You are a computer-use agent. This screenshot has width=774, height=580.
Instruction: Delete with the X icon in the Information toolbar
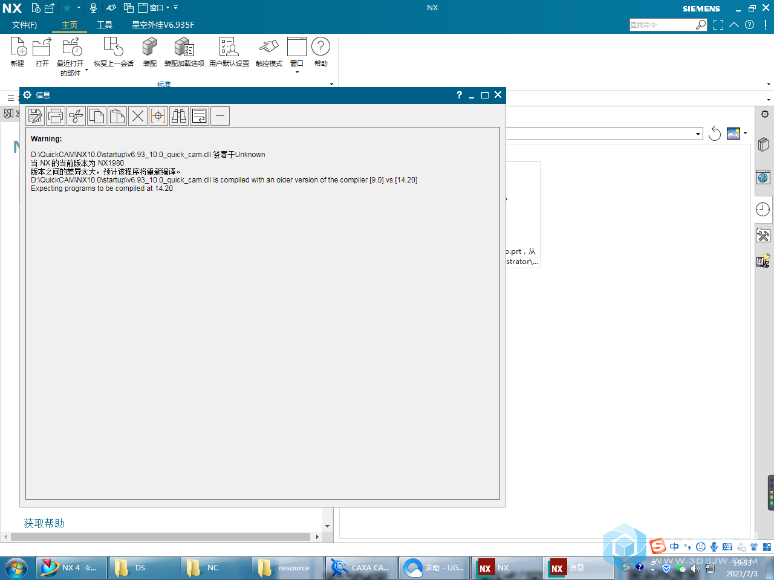138,115
